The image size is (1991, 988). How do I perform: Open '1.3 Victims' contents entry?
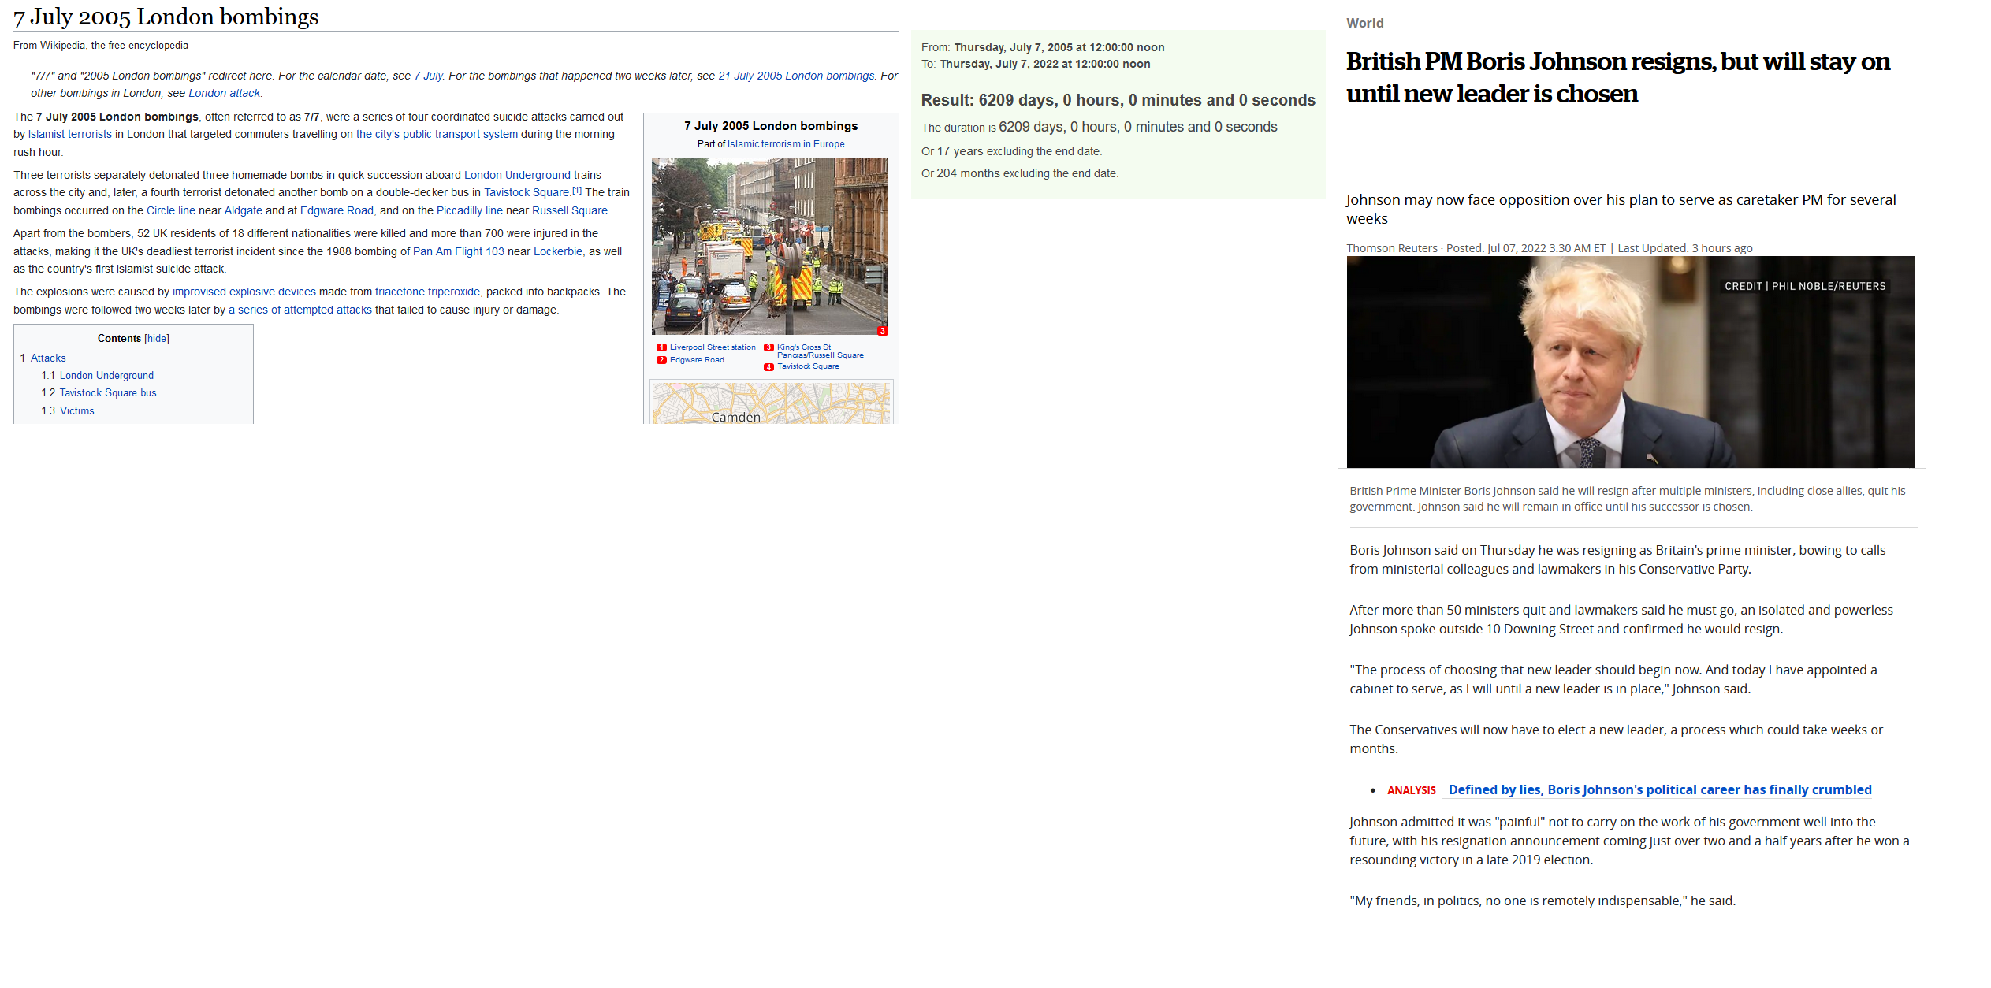coord(68,411)
